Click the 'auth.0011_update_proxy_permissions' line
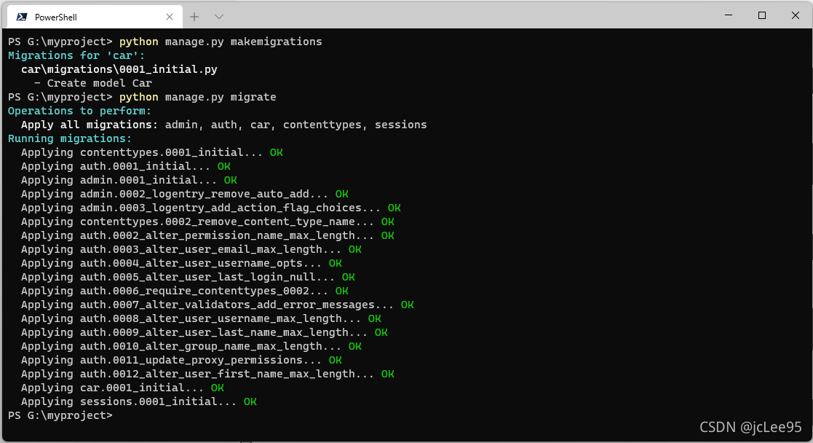Screen dimensions: 813x443 pyautogui.click(x=181, y=360)
